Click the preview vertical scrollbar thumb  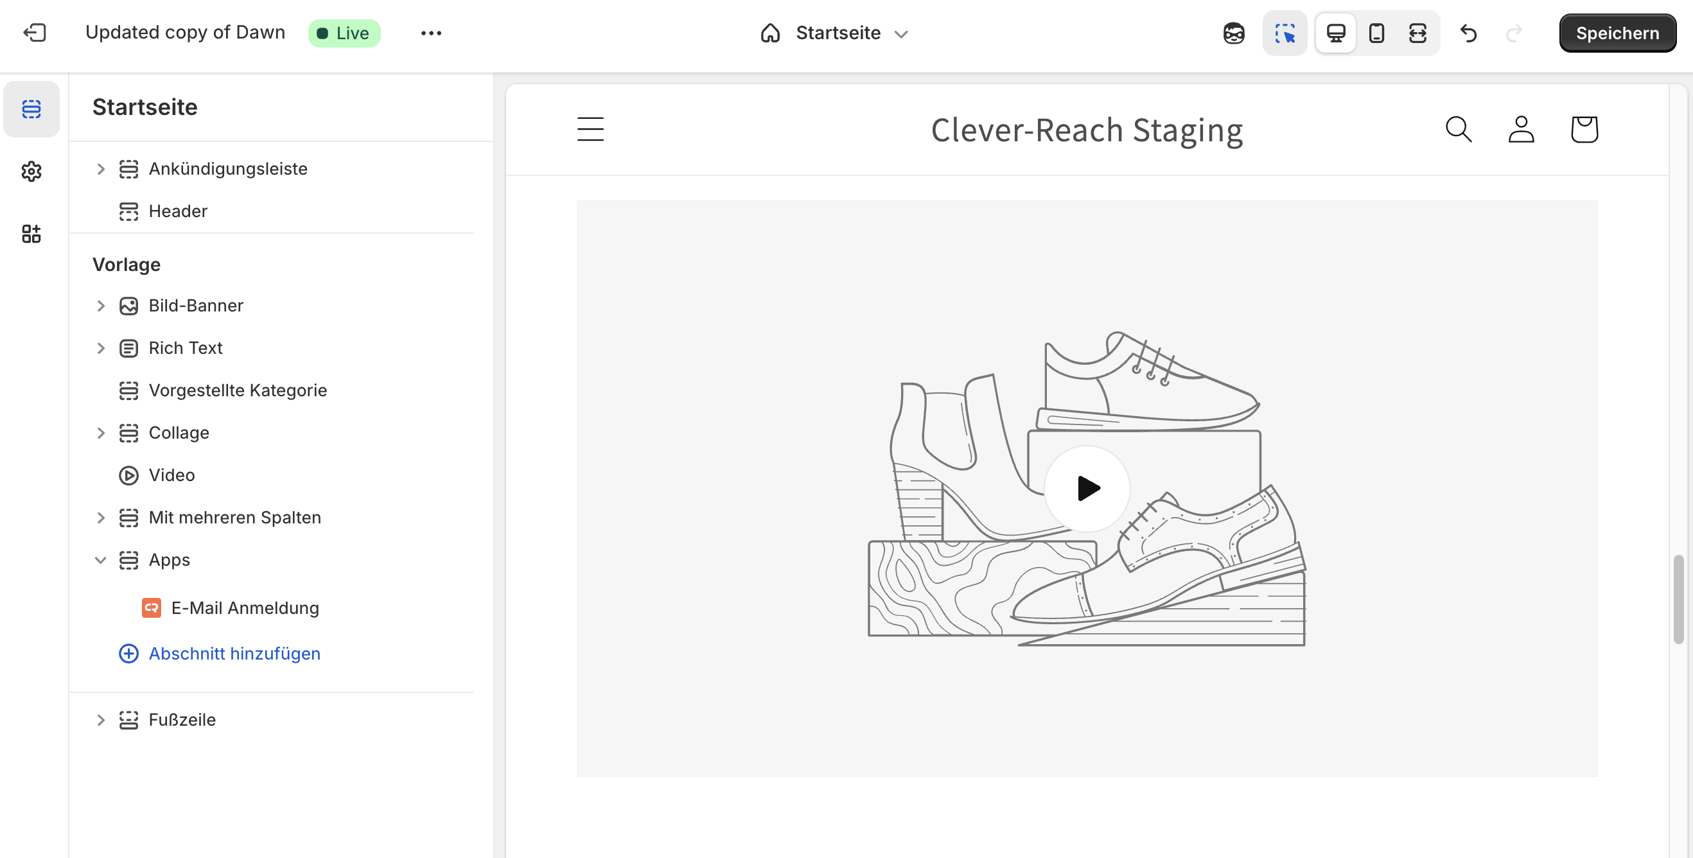pos(1678,599)
